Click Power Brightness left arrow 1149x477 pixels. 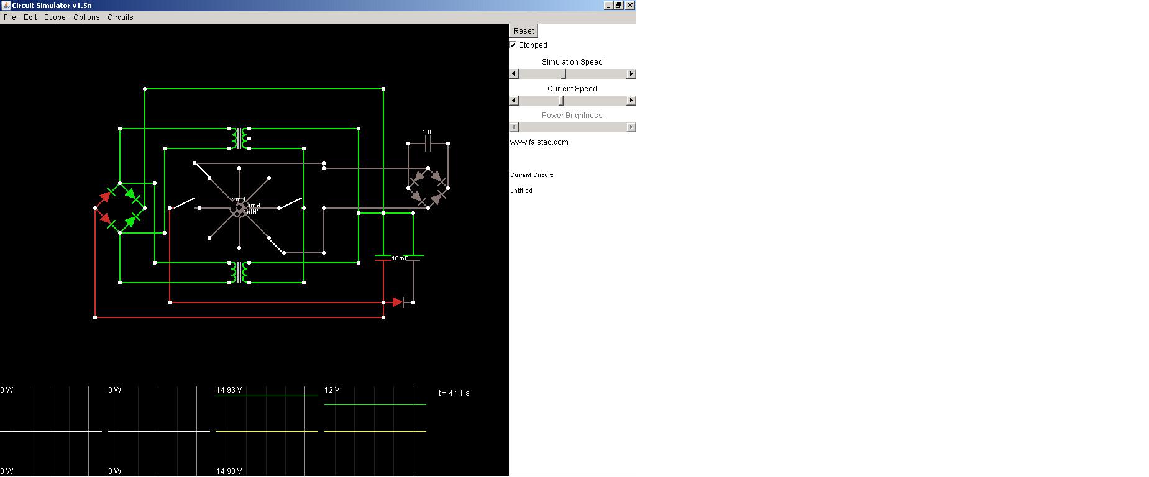tap(514, 127)
